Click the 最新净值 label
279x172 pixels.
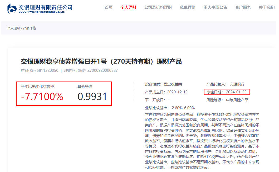tap(85, 86)
